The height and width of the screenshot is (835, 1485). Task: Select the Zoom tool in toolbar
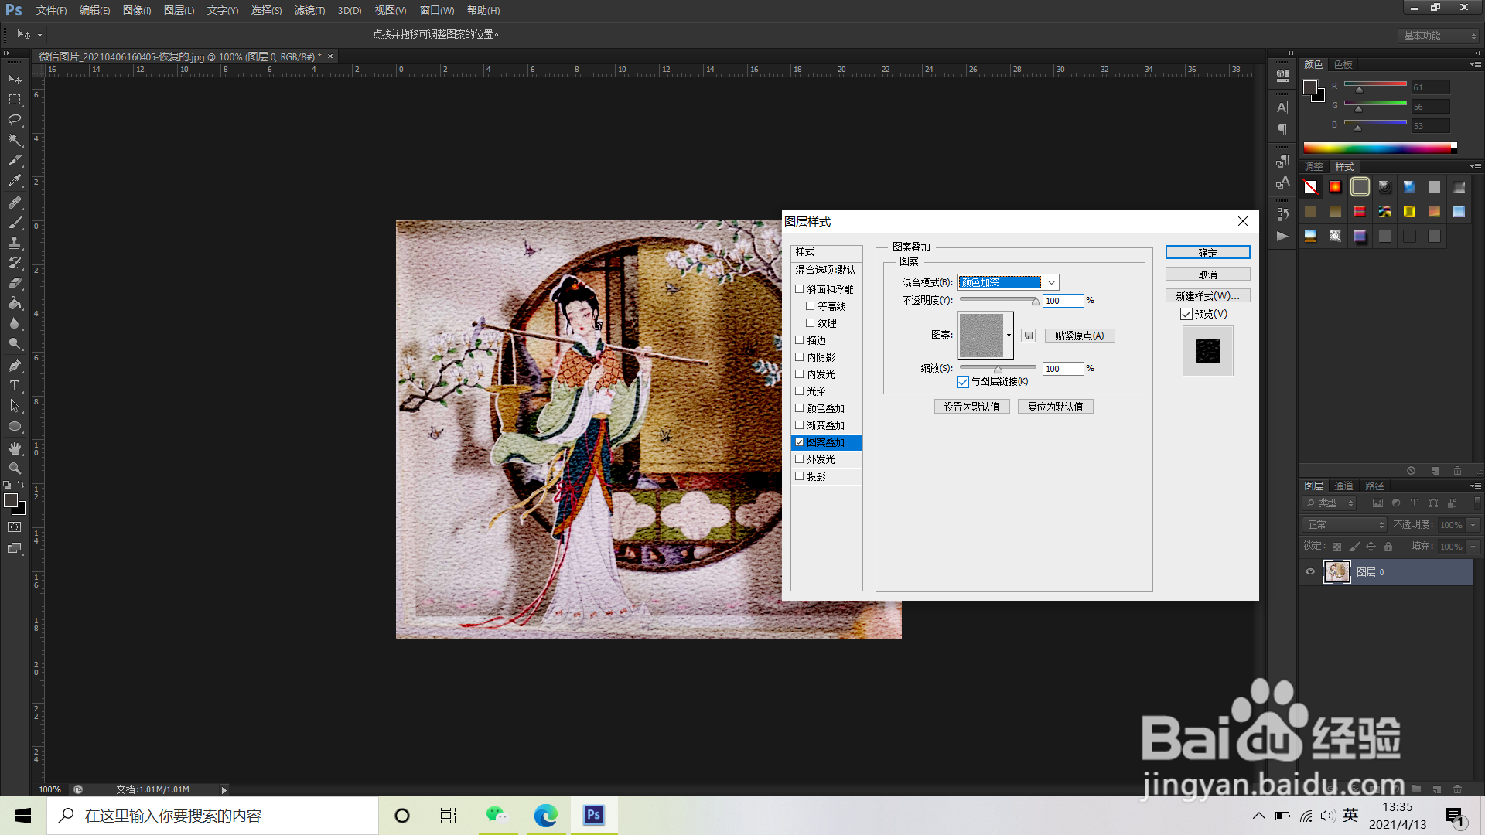(x=15, y=469)
